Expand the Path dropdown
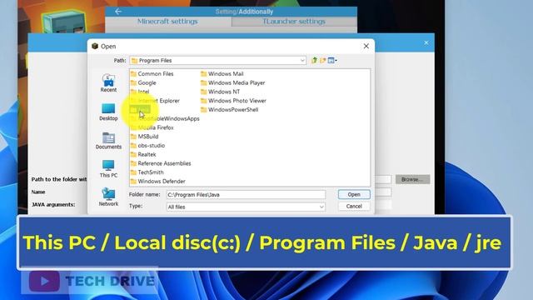Image resolution: width=533 pixels, height=300 pixels. pyautogui.click(x=302, y=61)
